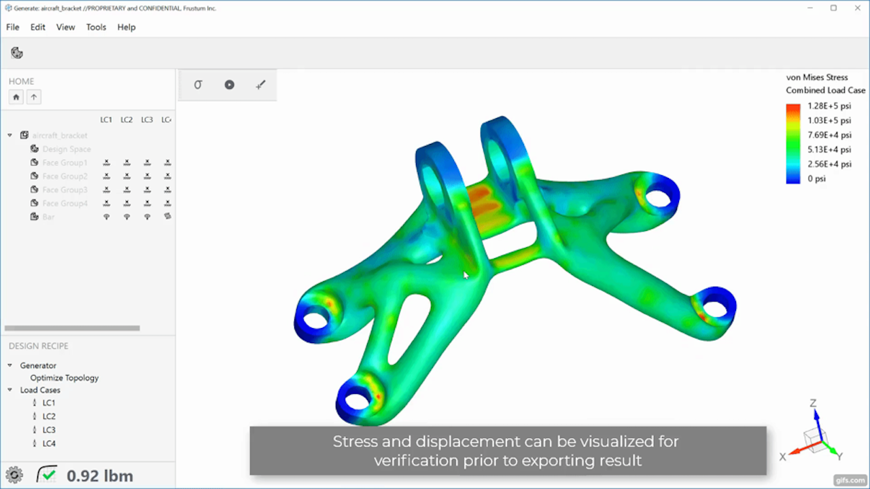Select the Bar component icon in the tree
The height and width of the screenshot is (489, 870).
click(34, 217)
